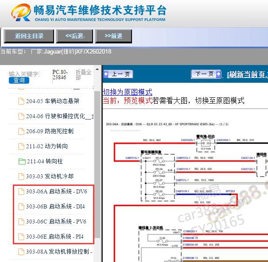Click connector label C4DC02A-1 in diagram

coord(188,140)
